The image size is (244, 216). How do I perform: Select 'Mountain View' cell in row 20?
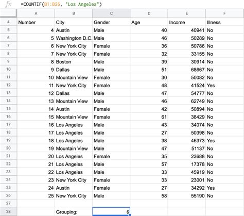point(74,148)
